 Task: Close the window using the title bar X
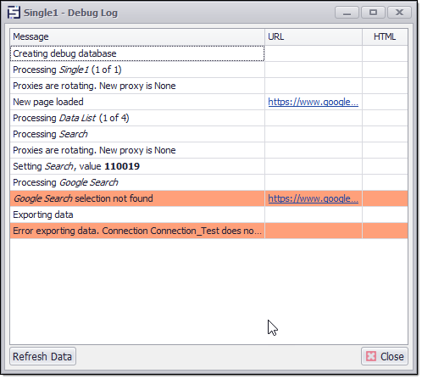coord(399,13)
